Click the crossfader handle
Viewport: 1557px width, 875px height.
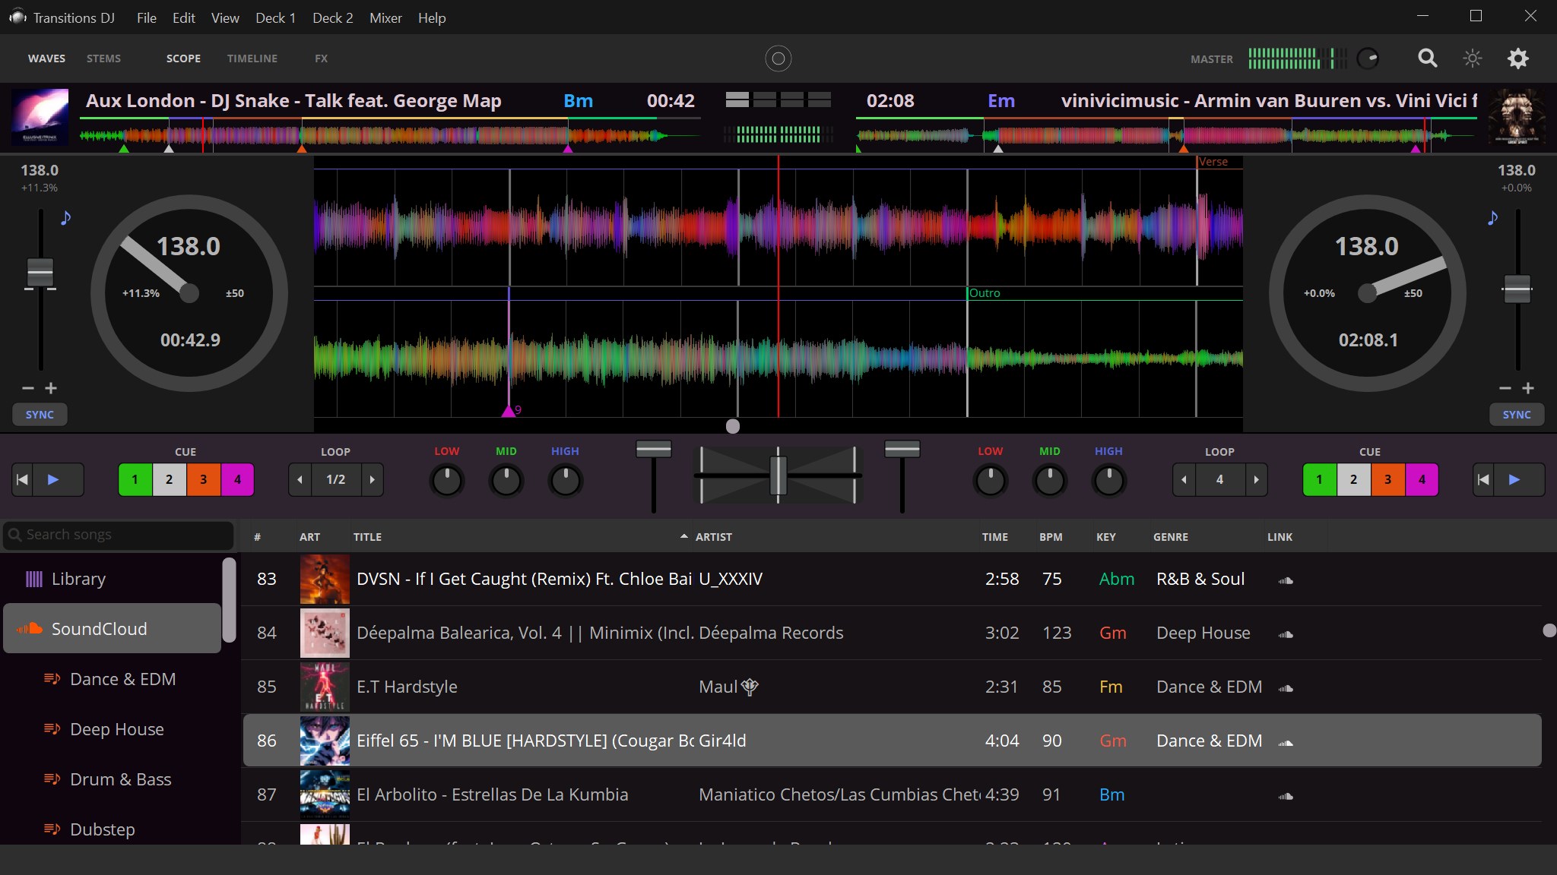pos(778,475)
